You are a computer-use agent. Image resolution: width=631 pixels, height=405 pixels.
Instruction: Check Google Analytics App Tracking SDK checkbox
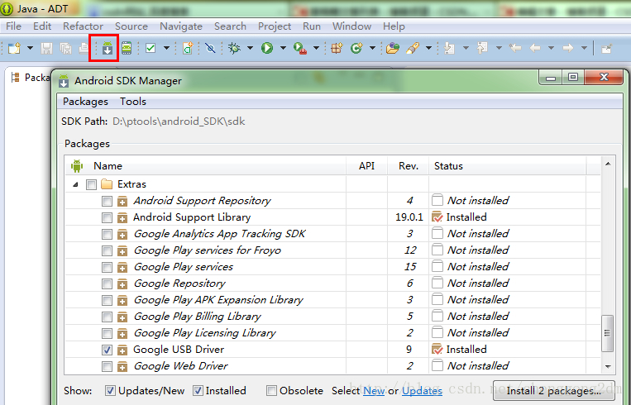[x=107, y=234]
